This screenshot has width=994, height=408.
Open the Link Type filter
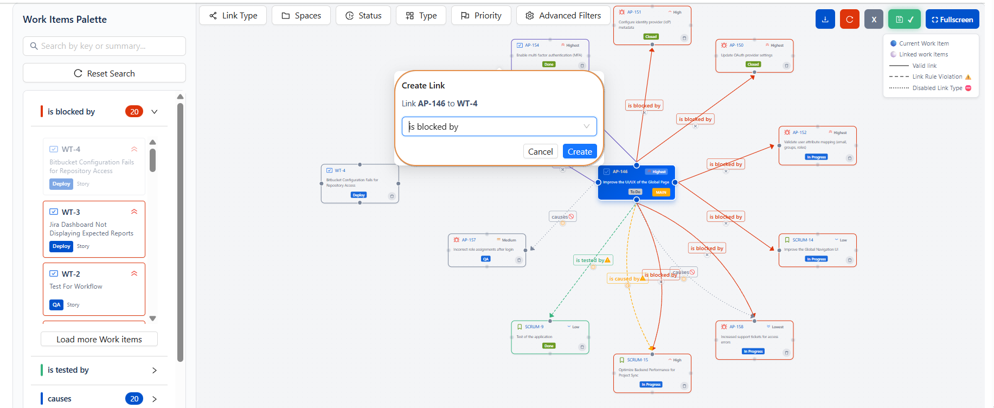[x=233, y=16]
